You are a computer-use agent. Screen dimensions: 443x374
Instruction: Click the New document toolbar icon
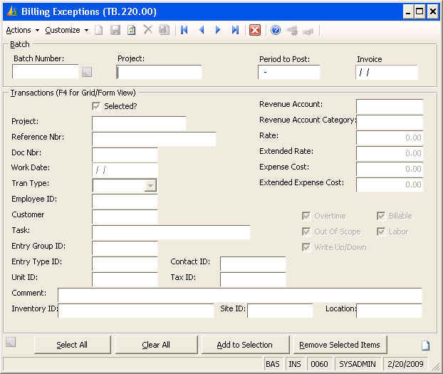click(x=99, y=30)
